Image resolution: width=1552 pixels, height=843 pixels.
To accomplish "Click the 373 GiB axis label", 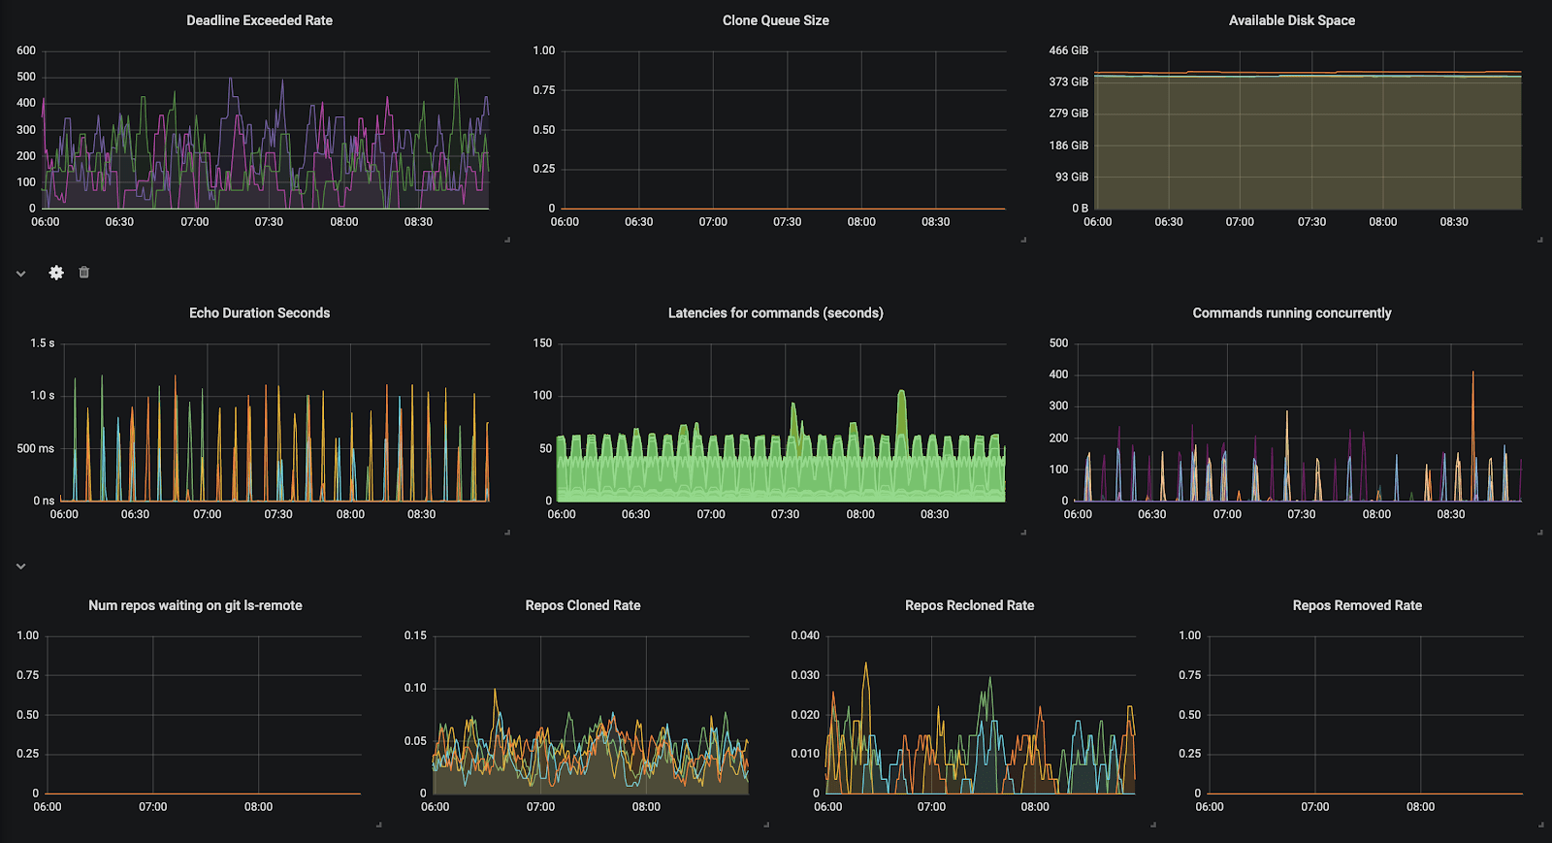I will 1068,81.
